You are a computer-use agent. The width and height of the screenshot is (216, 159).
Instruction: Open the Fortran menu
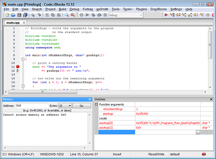coord(88,9)
